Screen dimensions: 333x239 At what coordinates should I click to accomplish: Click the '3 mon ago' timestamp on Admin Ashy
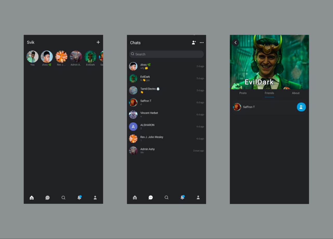[198, 151]
